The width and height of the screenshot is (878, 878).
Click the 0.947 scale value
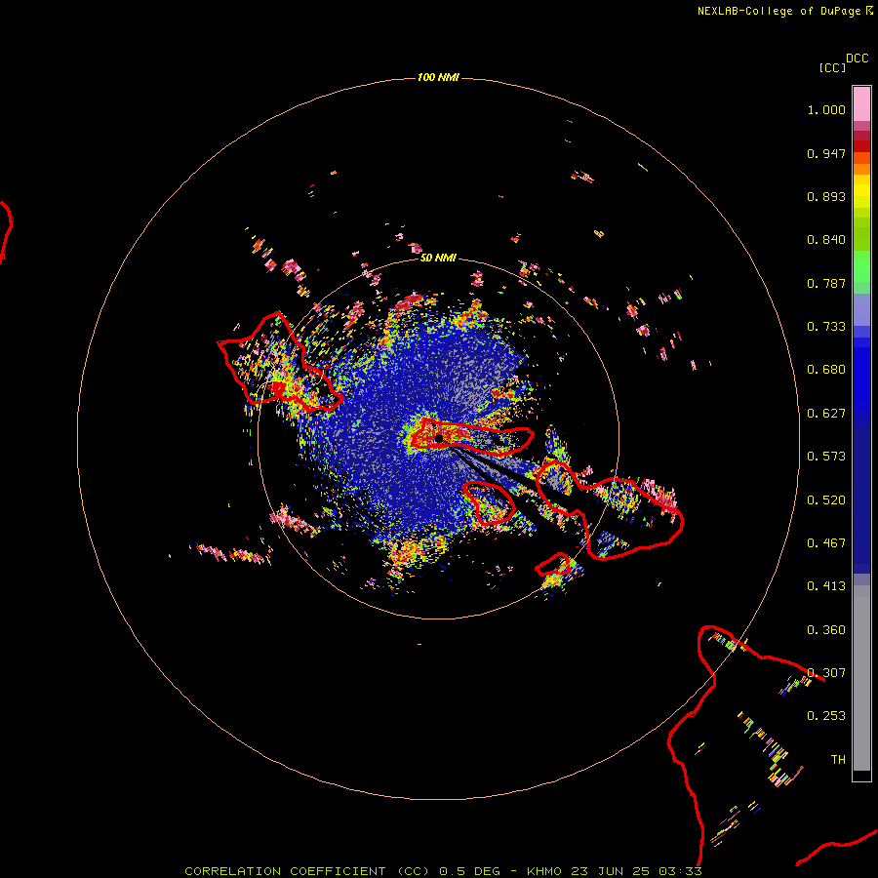point(826,153)
